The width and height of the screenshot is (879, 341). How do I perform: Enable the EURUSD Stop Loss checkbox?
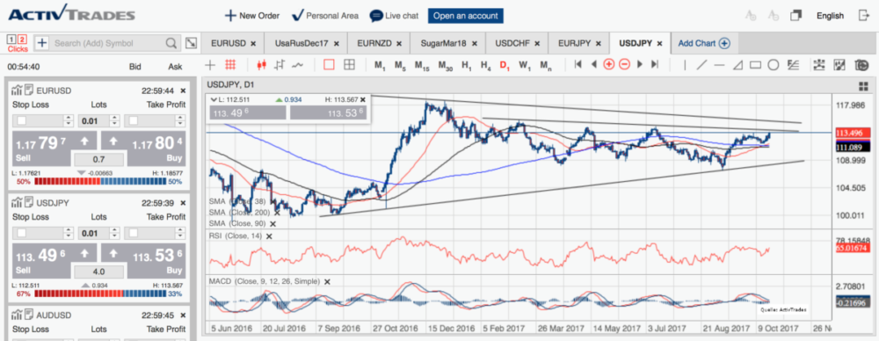coord(21,120)
